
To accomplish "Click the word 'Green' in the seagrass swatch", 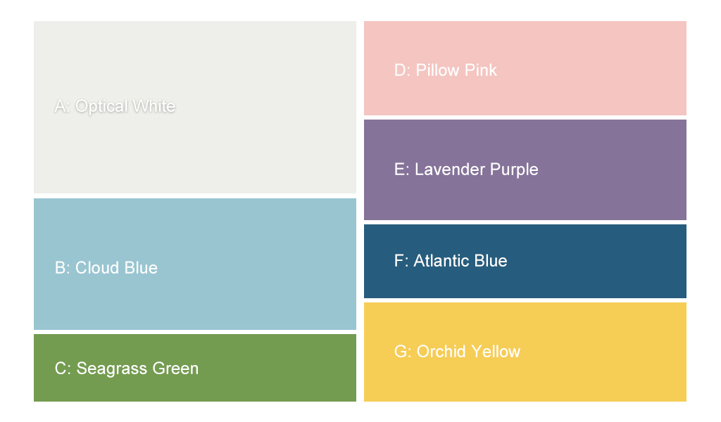I will tap(175, 369).
